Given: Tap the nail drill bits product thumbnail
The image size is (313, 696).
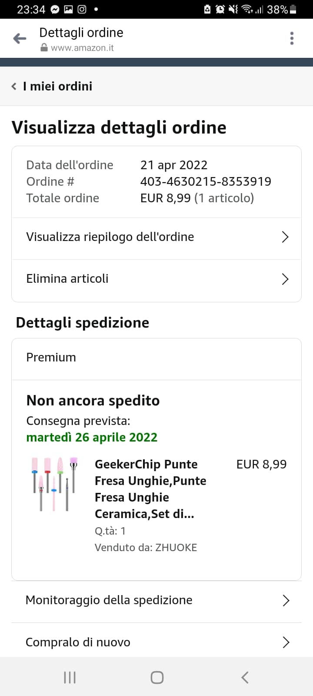Looking at the screenshot, I should (x=55, y=484).
